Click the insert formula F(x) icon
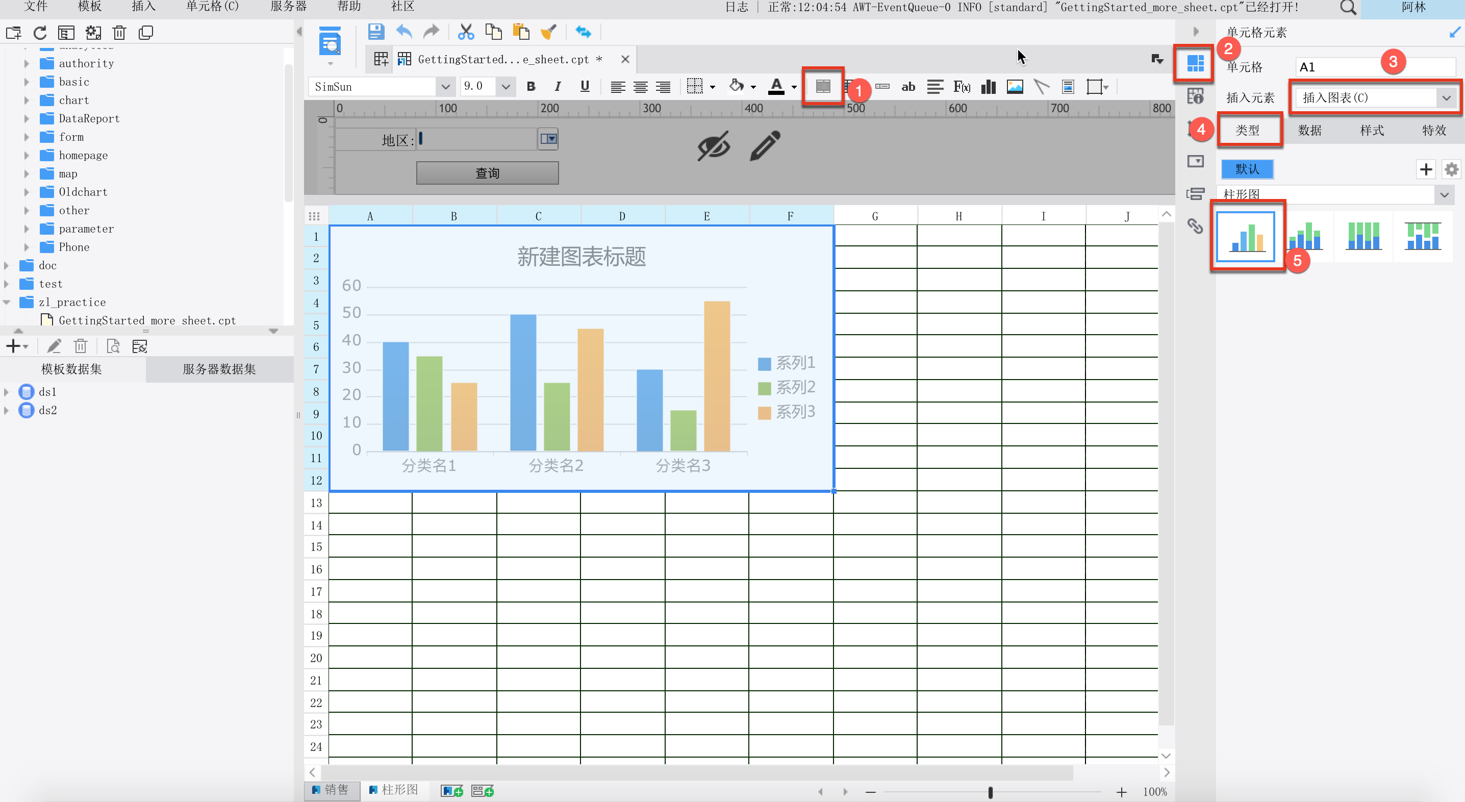The height and width of the screenshot is (802, 1465). (962, 86)
